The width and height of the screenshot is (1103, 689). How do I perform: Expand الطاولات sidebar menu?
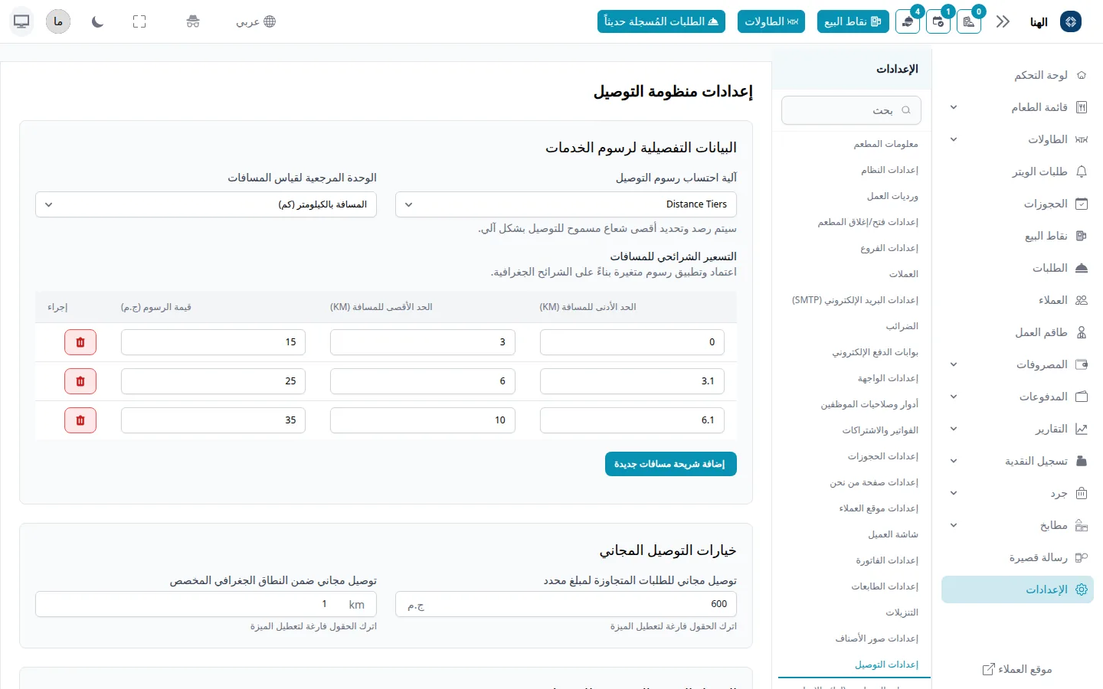pyautogui.click(x=1018, y=139)
